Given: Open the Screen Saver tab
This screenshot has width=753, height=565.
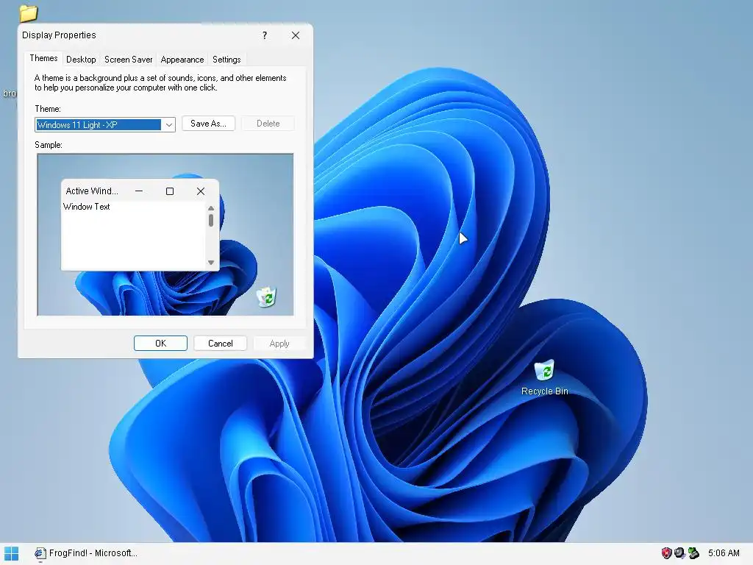Looking at the screenshot, I should tap(128, 60).
